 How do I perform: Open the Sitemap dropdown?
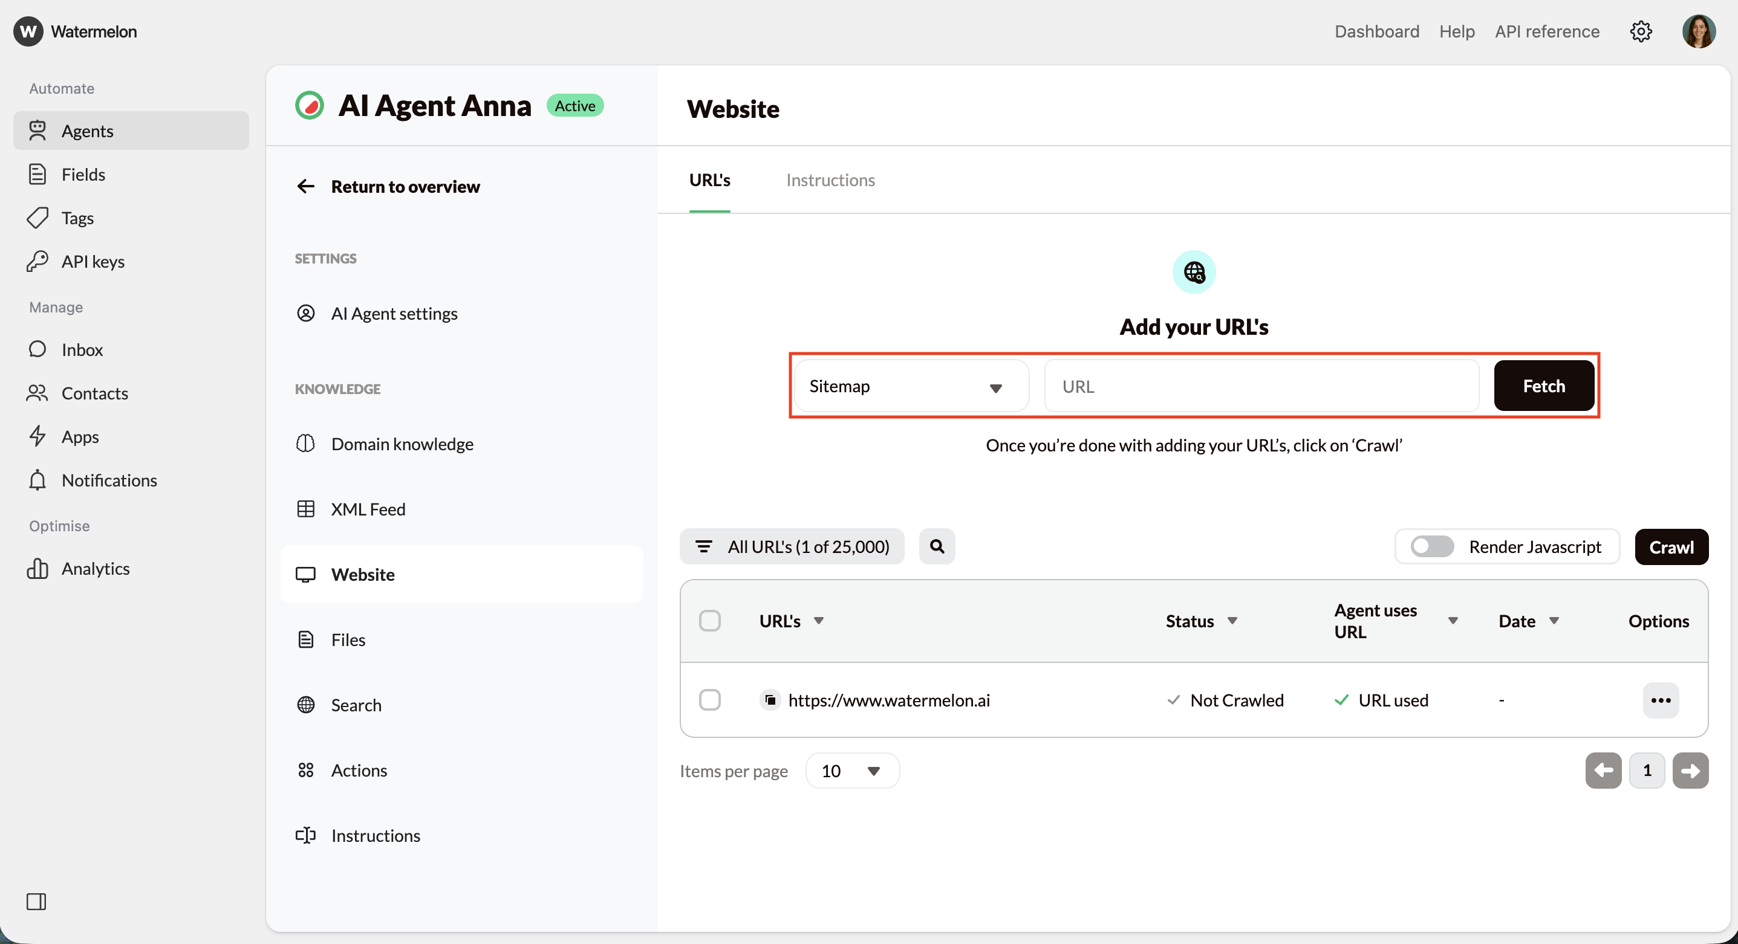910,385
